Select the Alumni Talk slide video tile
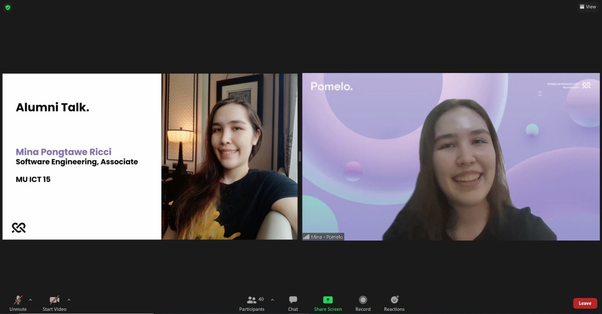This screenshot has width=602, height=314. coord(150,156)
